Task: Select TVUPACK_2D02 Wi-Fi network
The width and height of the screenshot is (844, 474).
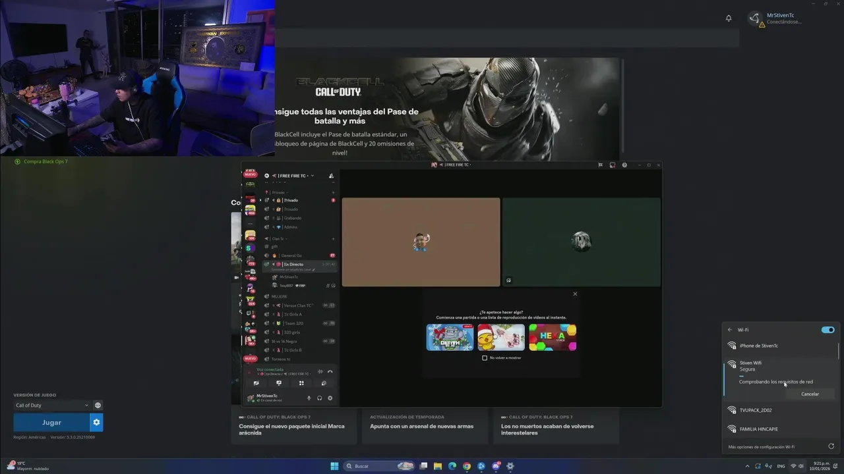Action: pyautogui.click(x=781, y=410)
